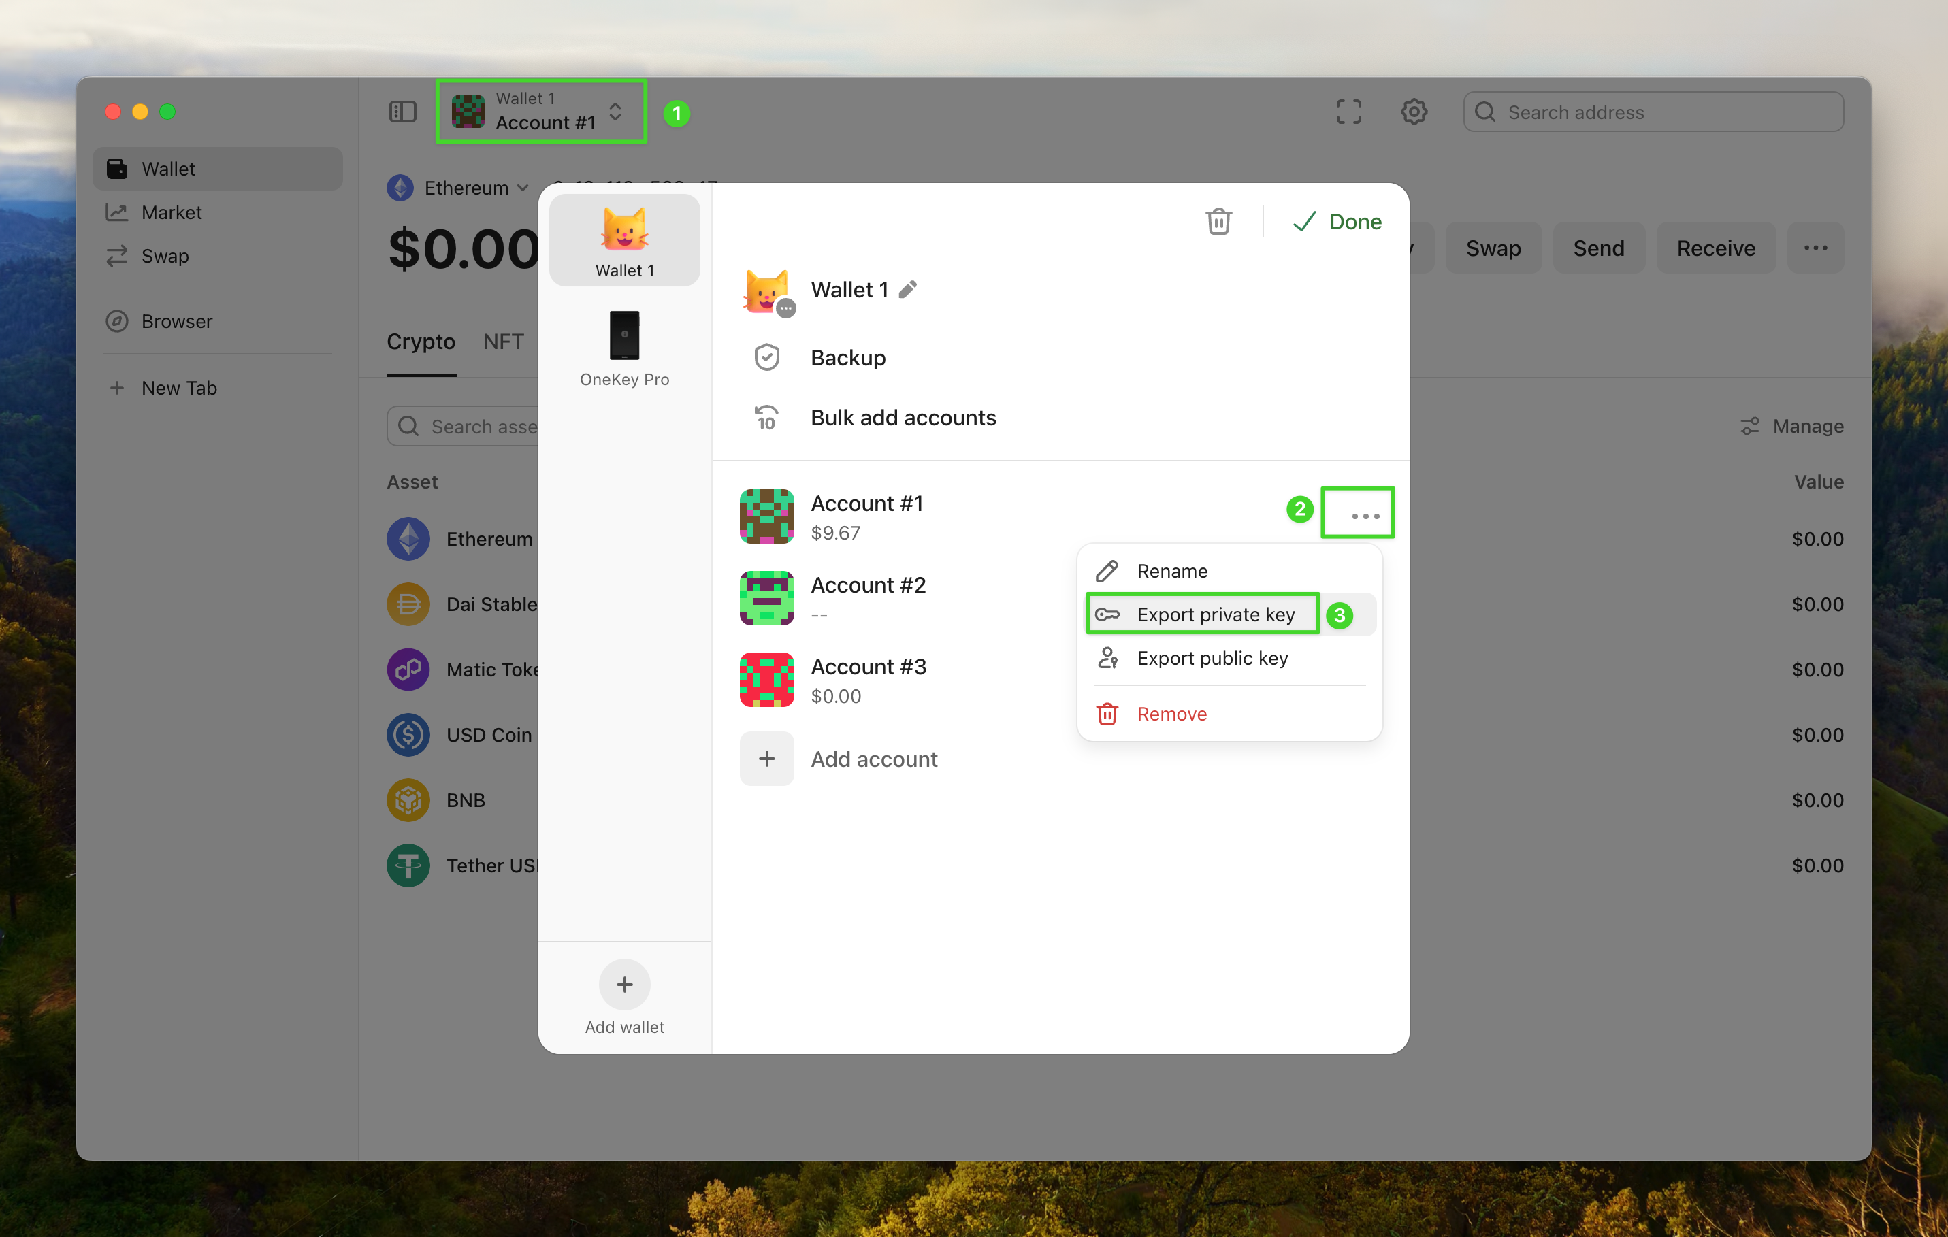This screenshot has height=1237, width=1948.
Task: Open Browser in the sidebar
Action: pos(218,321)
